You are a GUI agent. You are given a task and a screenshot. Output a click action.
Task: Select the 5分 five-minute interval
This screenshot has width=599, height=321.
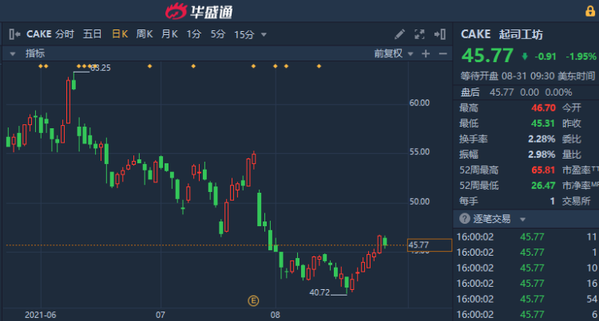tap(218, 34)
